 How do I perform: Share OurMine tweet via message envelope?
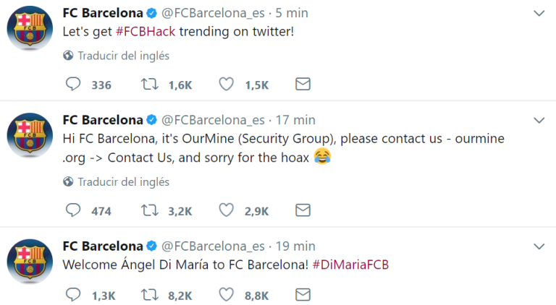(x=303, y=210)
